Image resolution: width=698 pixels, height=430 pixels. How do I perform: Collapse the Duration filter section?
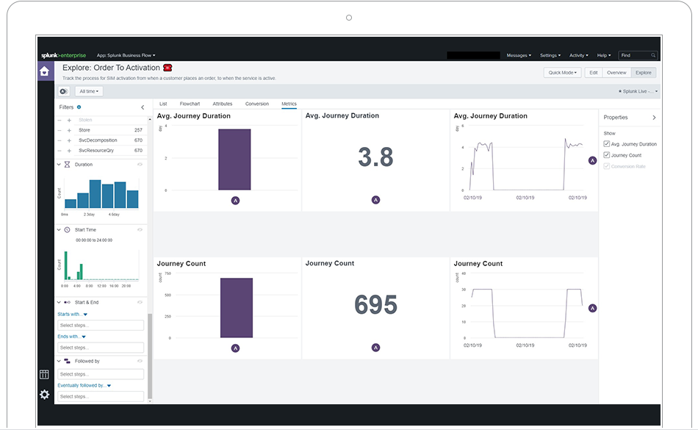(57, 164)
